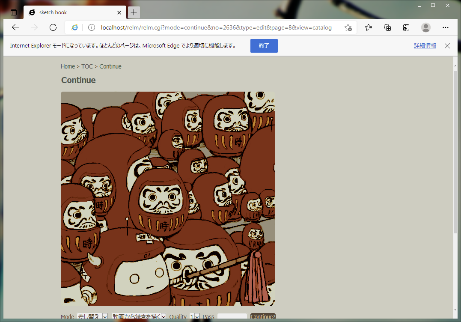
Task: Select the sketch book tab
Action: [74, 12]
